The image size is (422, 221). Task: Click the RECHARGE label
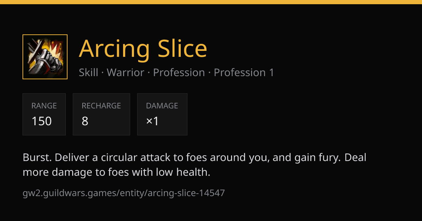[101, 106]
